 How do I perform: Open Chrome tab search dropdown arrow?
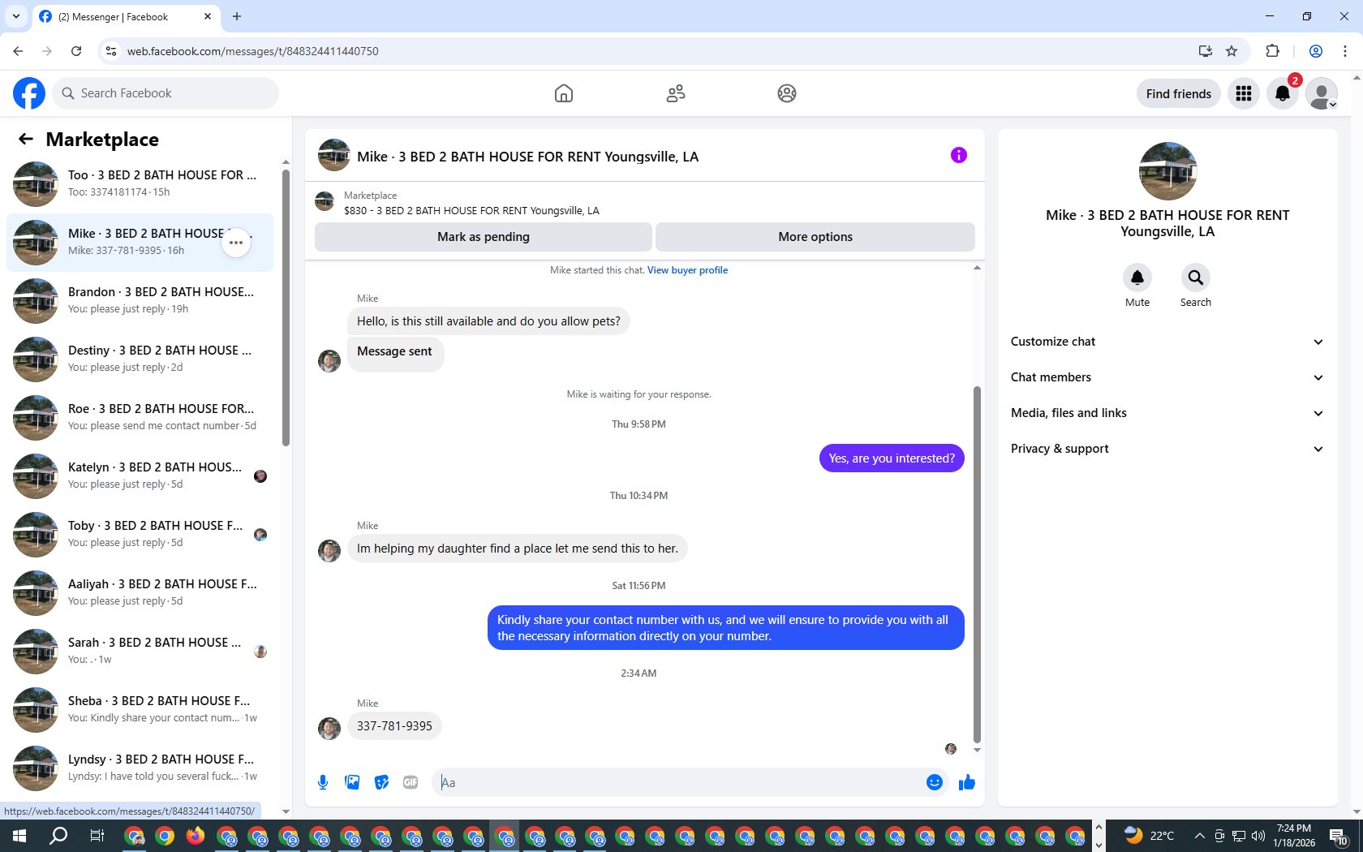point(15,16)
